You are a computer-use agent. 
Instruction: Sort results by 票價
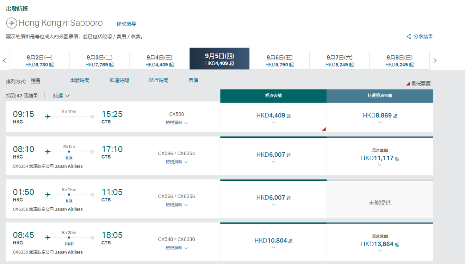coord(193,80)
